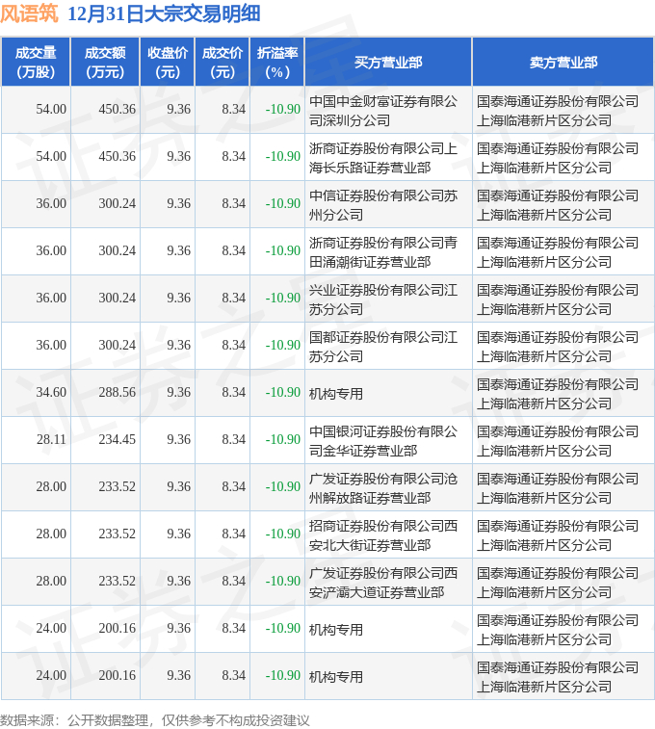Click buyer 中国中金财富证券有限公司深圳分公司
This screenshot has width=655, height=729.
(x=383, y=111)
